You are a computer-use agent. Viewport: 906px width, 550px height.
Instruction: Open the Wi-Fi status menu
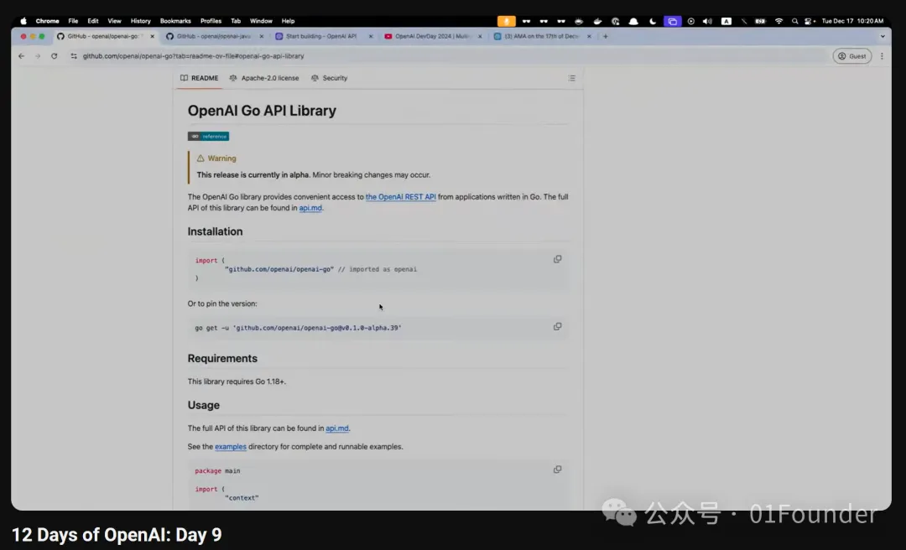778,21
